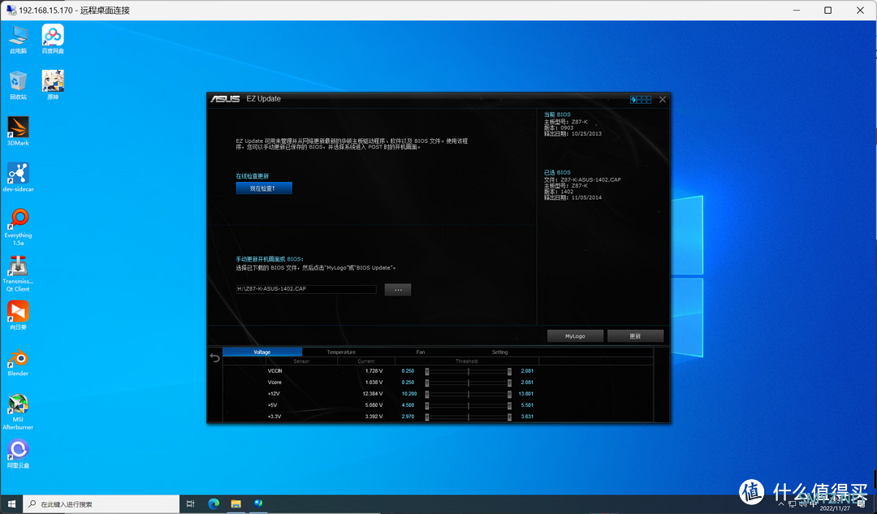Open the Setting tab
This screenshot has width=877, height=514.
[500, 352]
